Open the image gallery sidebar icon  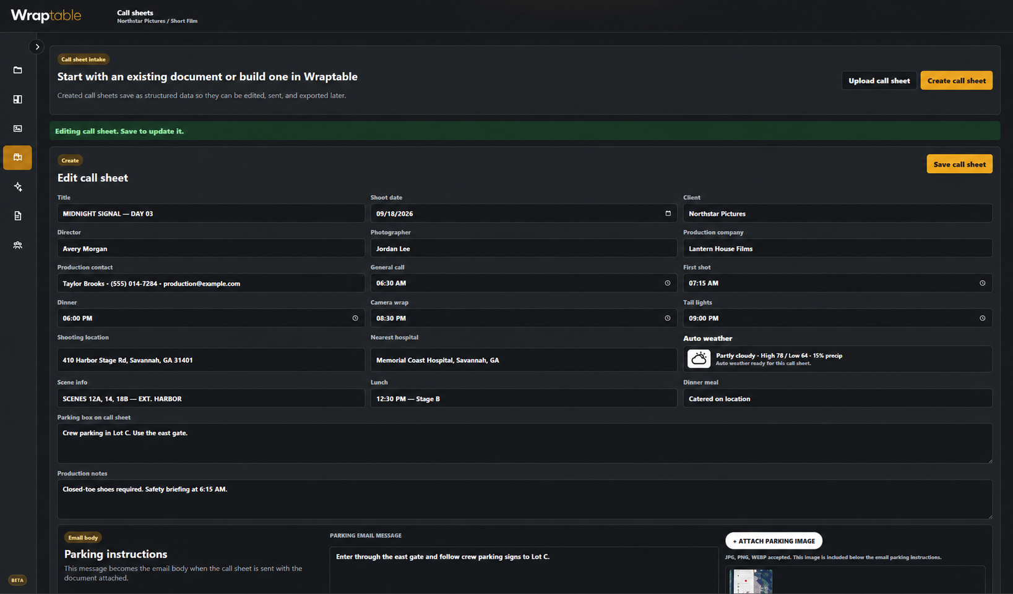click(x=17, y=128)
